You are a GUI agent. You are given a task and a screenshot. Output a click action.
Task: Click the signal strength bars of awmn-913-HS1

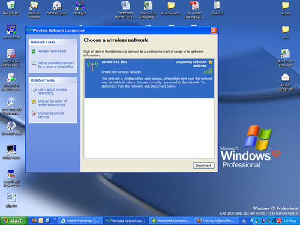tap(208, 71)
